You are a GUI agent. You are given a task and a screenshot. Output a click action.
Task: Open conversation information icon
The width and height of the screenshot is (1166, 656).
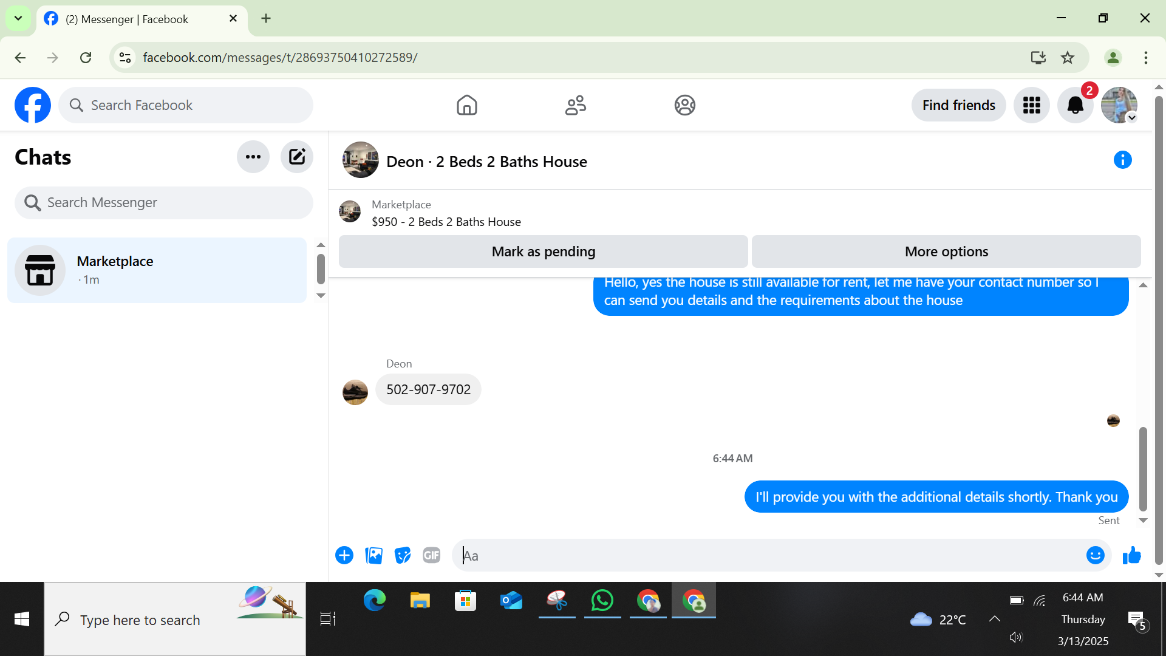click(1122, 160)
